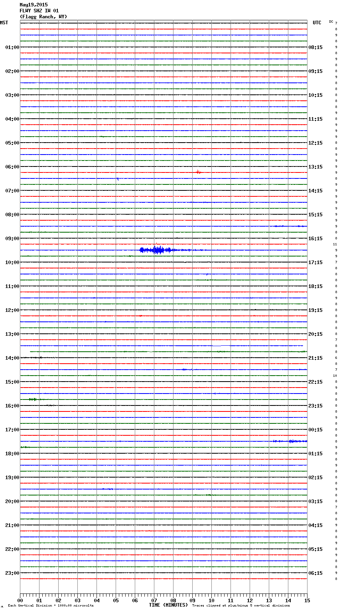Screen dimensions: 339x611
Task: Select the 10:00 MST time label
Action: click(12, 262)
